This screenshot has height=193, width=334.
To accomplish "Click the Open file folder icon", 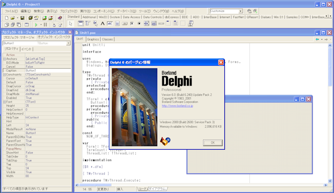I will pos(13,18).
